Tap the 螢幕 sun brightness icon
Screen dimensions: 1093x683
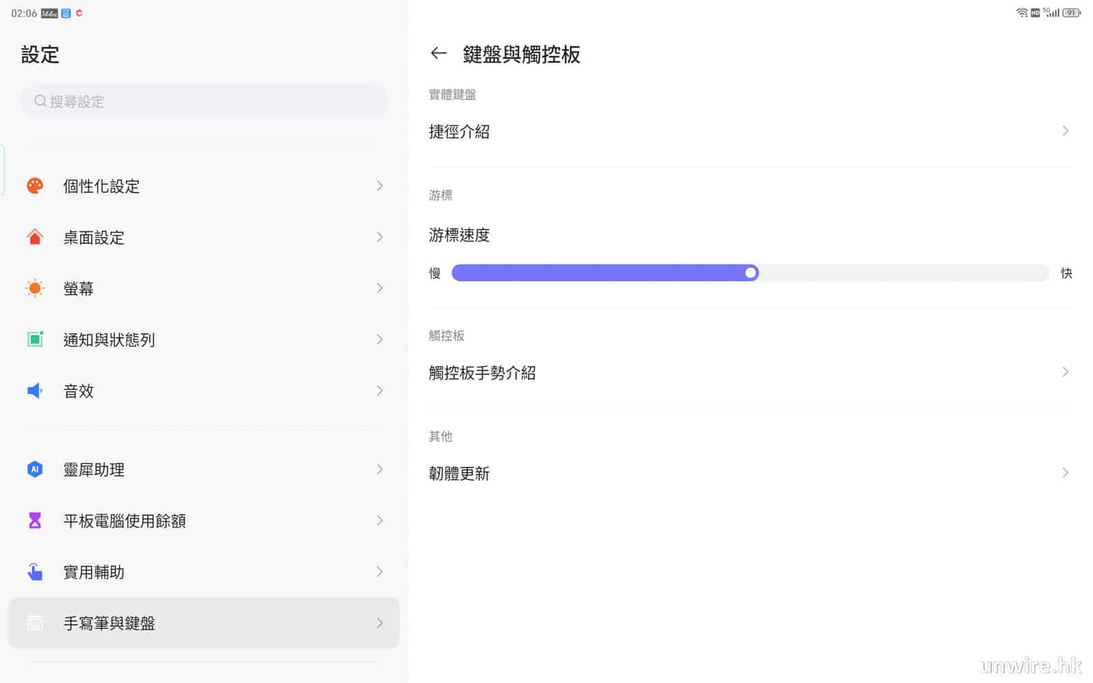coord(35,288)
